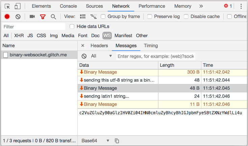Image resolution: width=248 pixels, height=146 pixels.
Task: Click the message regex filter field
Action: coord(156,56)
